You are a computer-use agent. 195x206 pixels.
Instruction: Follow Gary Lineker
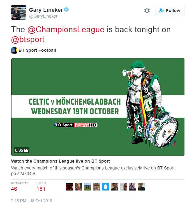click(169, 11)
